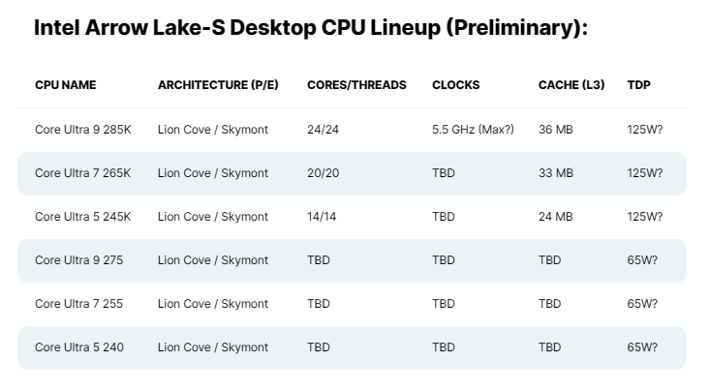Click the Core Ultra 5 245K name
This screenshot has height=391, width=710.
[x=82, y=217]
